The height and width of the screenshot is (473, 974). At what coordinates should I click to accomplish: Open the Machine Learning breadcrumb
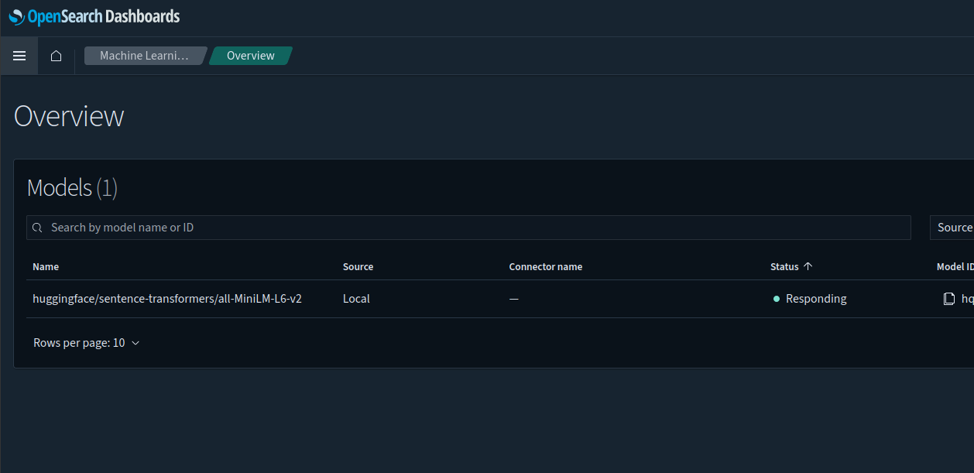pyautogui.click(x=145, y=56)
